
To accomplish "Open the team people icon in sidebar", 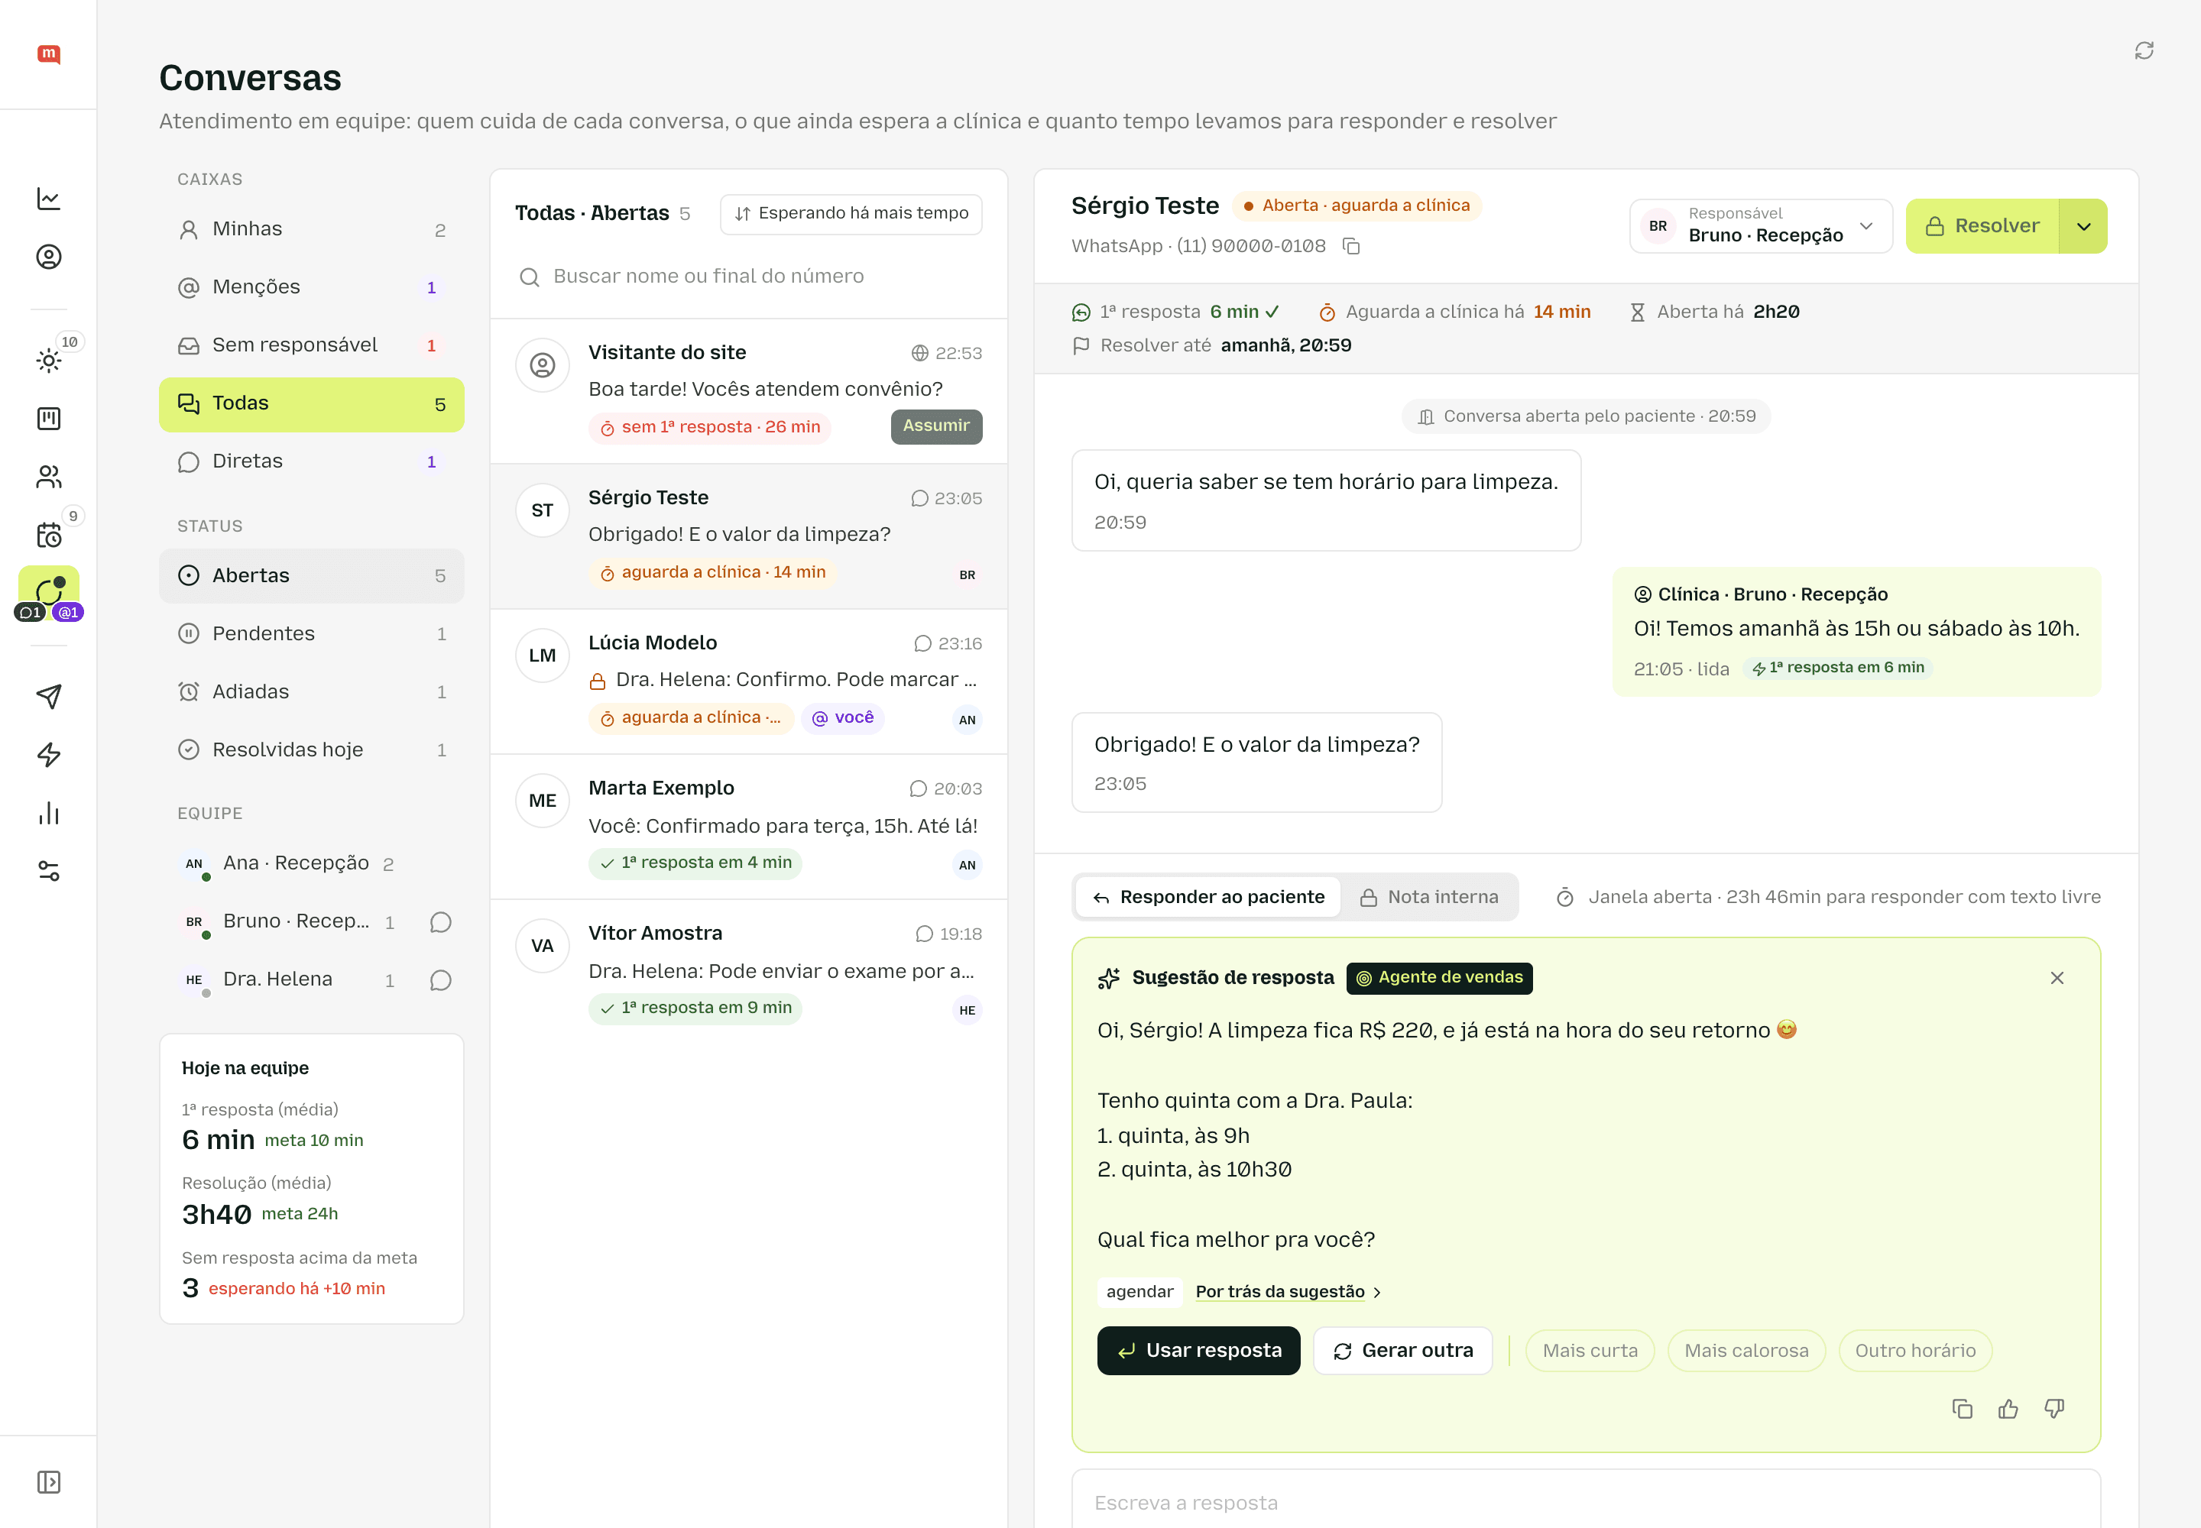I will pos(49,477).
